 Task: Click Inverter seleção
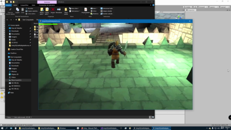[x=106, y=14]
